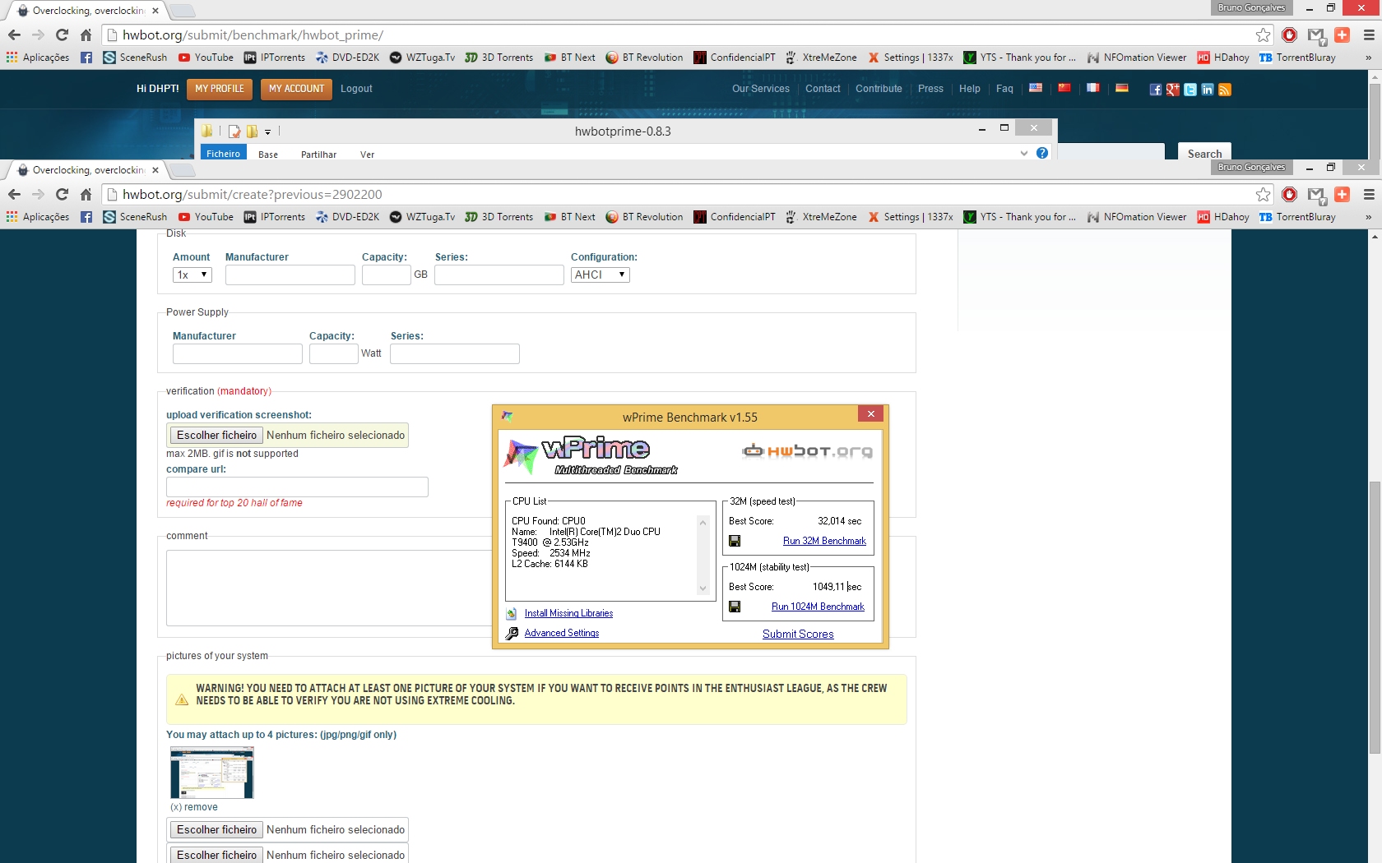This screenshot has width=1382, height=863.
Task: Click Install Missing Libraries link
Action: click(x=568, y=613)
